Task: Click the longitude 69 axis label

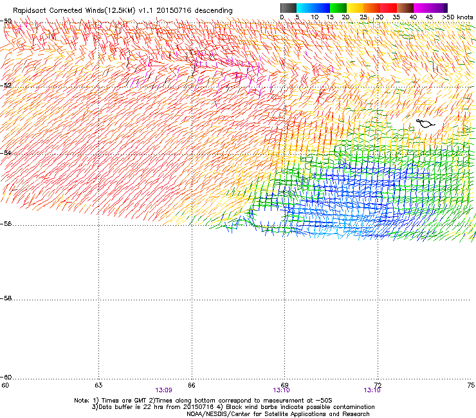Action: click(285, 385)
